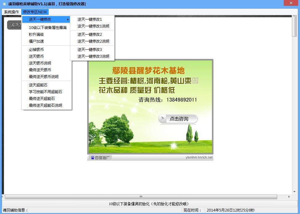Screen dimensions: 300x214
Task: Open the 系统操作 menu
Action: coord(11,12)
